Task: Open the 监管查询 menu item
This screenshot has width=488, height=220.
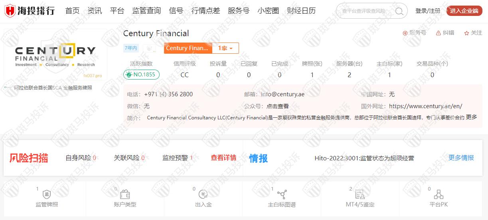Action: (146, 11)
